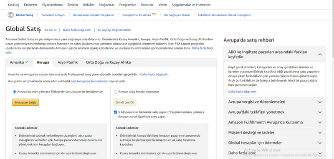Open 'Uygulamalar ve Hizmetler' menu
Screen dimensions: 334x159
[x=191, y=5]
